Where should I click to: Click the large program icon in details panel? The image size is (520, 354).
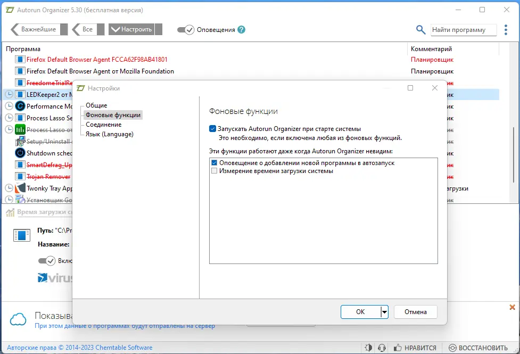(22, 235)
